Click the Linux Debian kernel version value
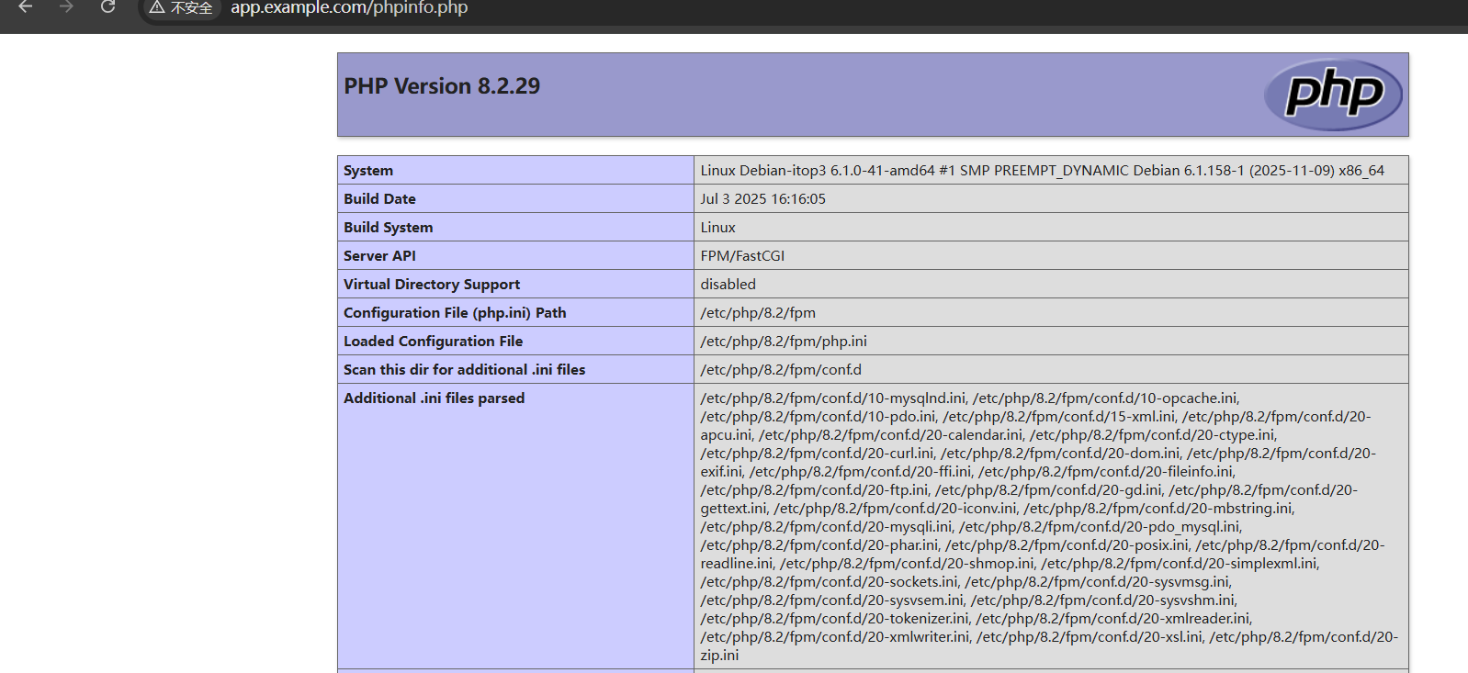Viewport: 1468px width, 673px height. (x=1042, y=171)
